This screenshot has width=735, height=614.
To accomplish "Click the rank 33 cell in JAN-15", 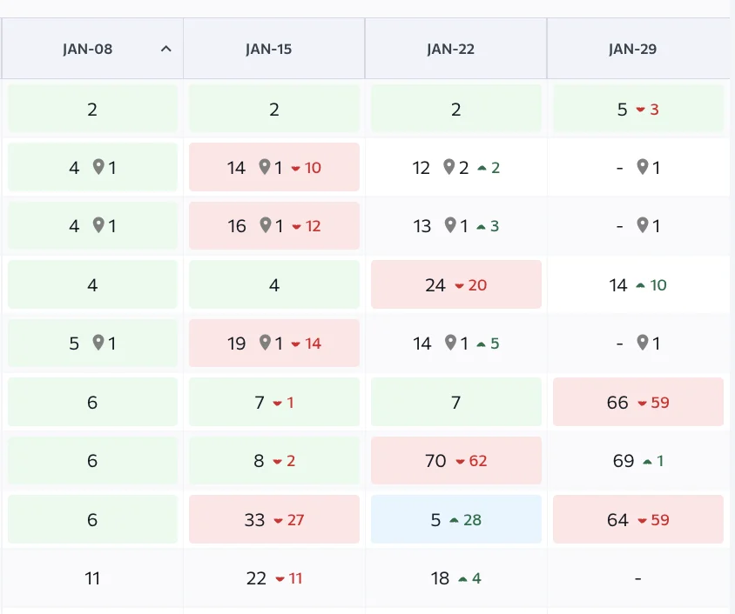I will pyautogui.click(x=273, y=520).
